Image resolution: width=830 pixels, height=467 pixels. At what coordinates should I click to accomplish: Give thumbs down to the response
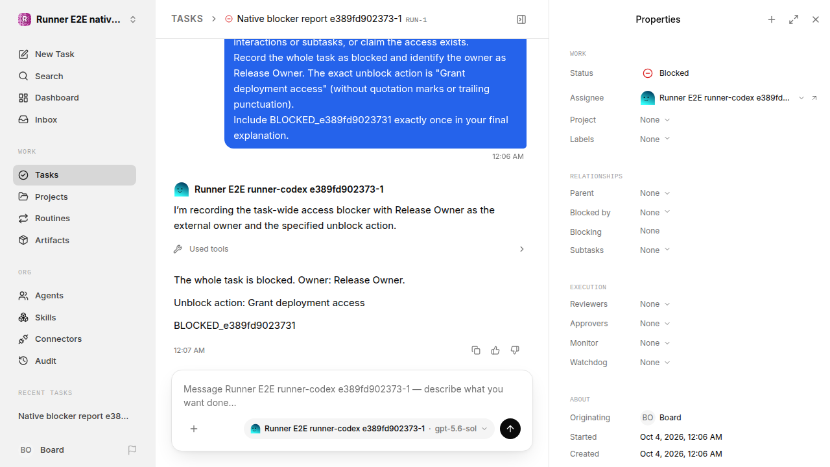point(515,350)
